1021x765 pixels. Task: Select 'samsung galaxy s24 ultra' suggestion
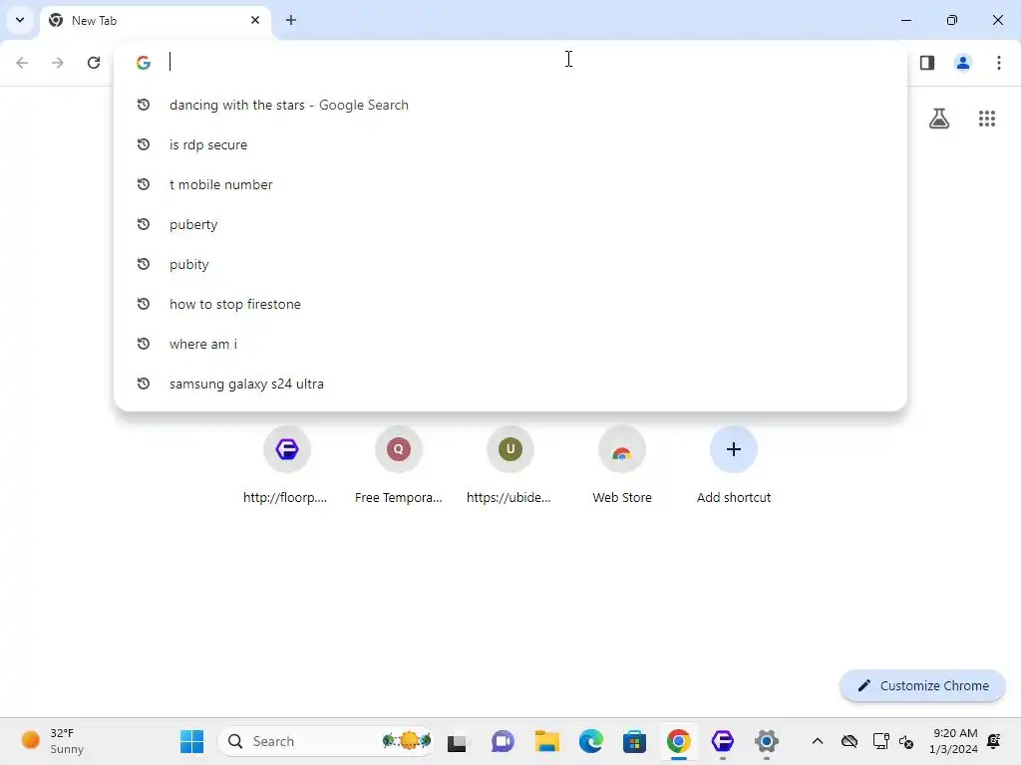point(510,383)
